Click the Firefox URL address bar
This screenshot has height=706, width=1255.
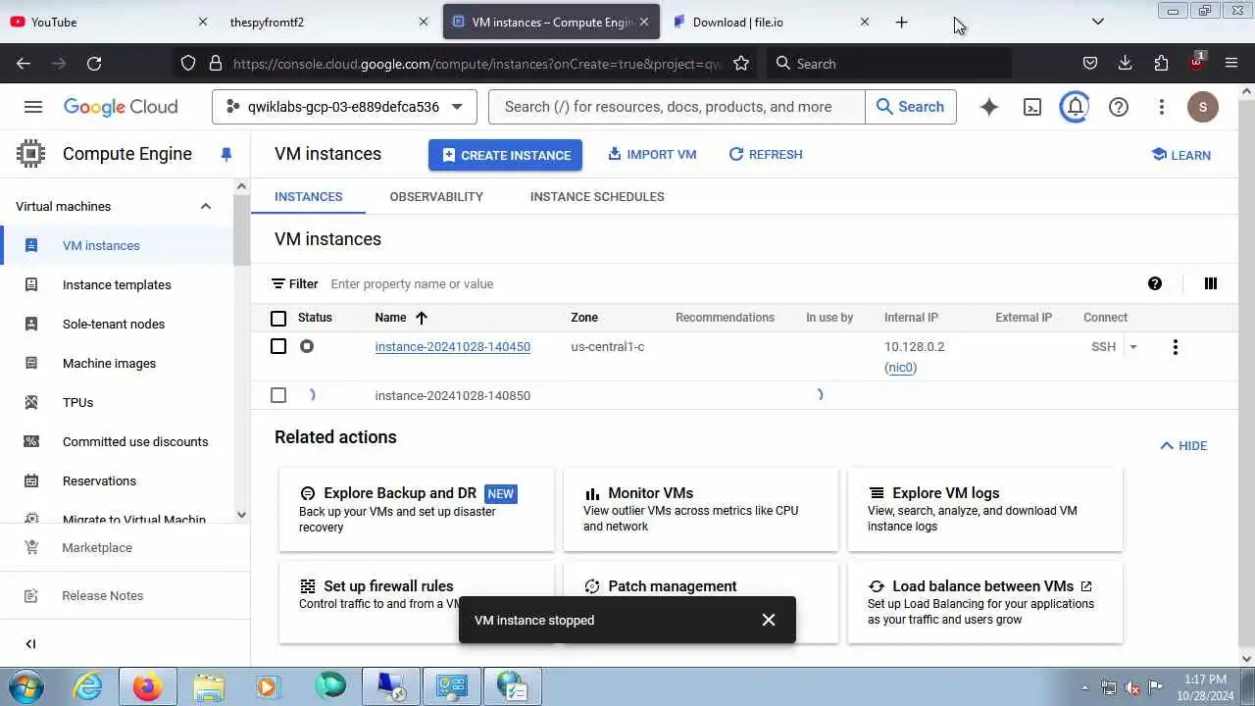pyautogui.click(x=478, y=63)
